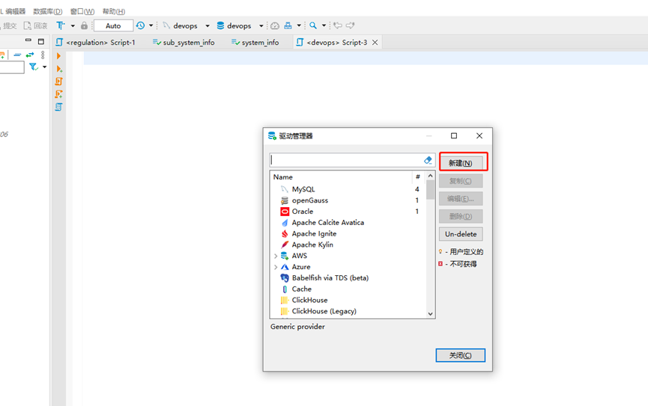Screen dimensions: 648x406
Task: Open dropdown arrow beside search magnifier
Action: pyautogui.click(x=324, y=25)
